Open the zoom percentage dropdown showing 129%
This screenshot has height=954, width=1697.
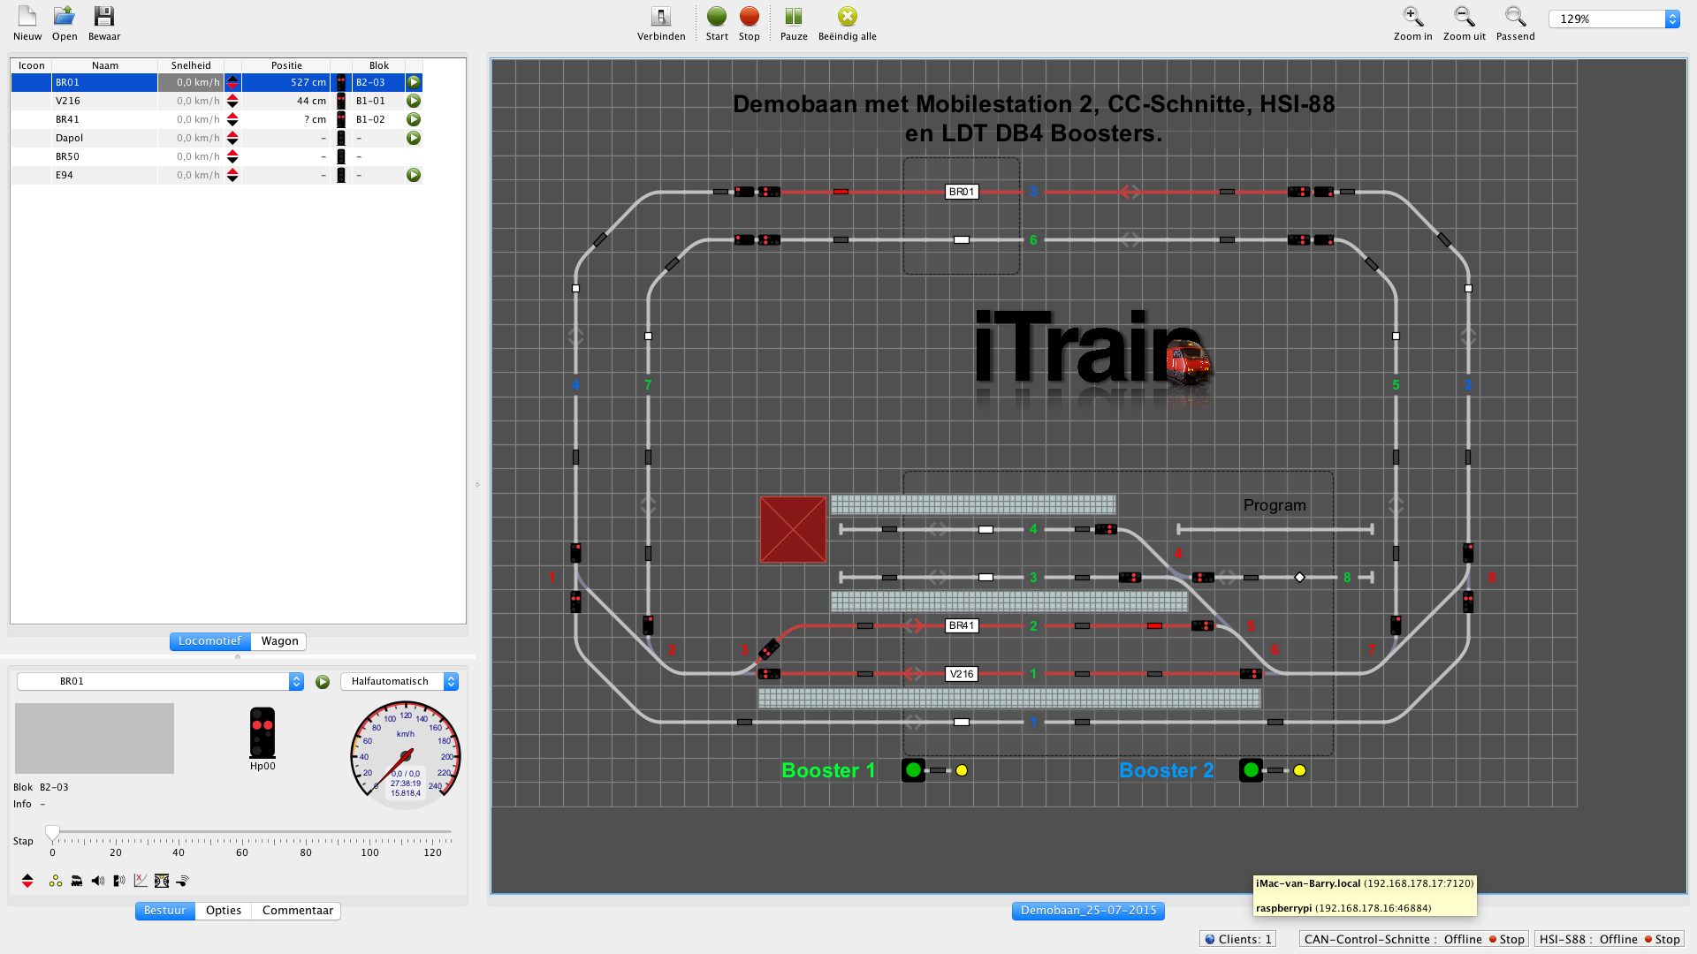[x=1614, y=19]
